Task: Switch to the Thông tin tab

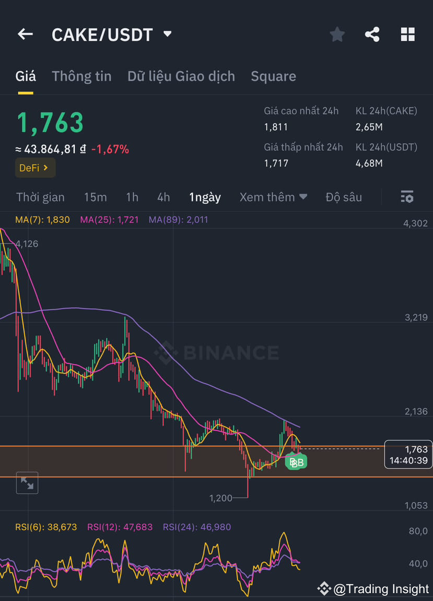Action: point(81,76)
